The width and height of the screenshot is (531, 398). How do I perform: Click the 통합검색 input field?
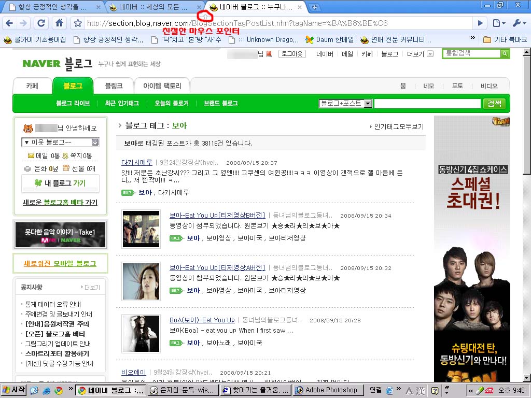(471, 53)
